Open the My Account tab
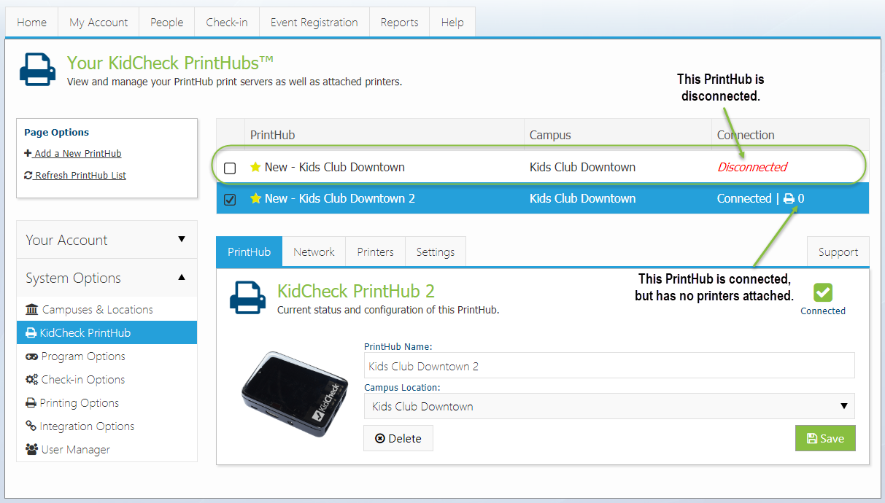 point(98,22)
